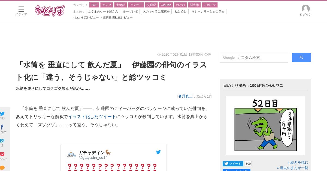Click tweet handle @gatyadin_co14

[x=93, y=158]
